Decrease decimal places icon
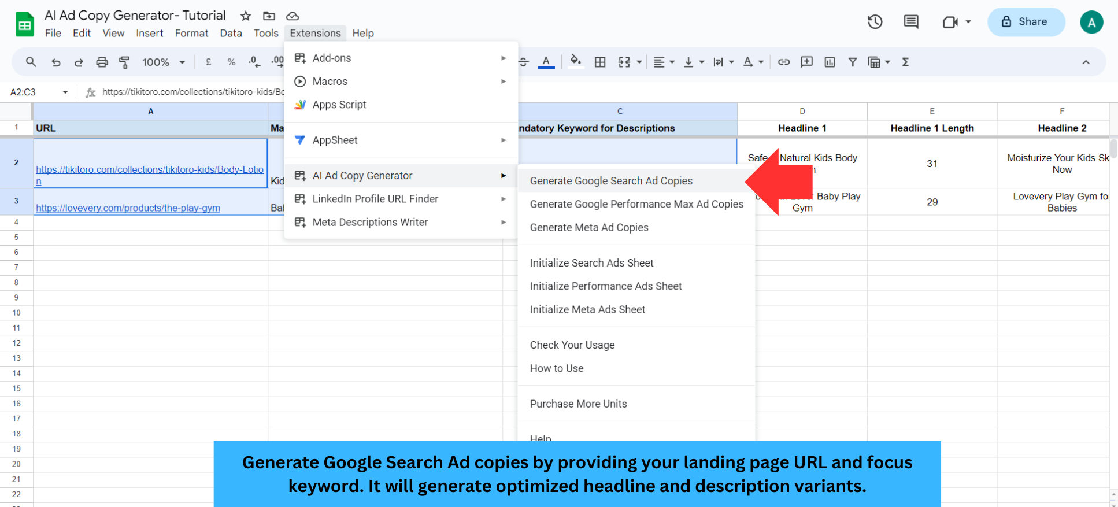Image resolution: width=1118 pixels, height=507 pixels. [254, 62]
